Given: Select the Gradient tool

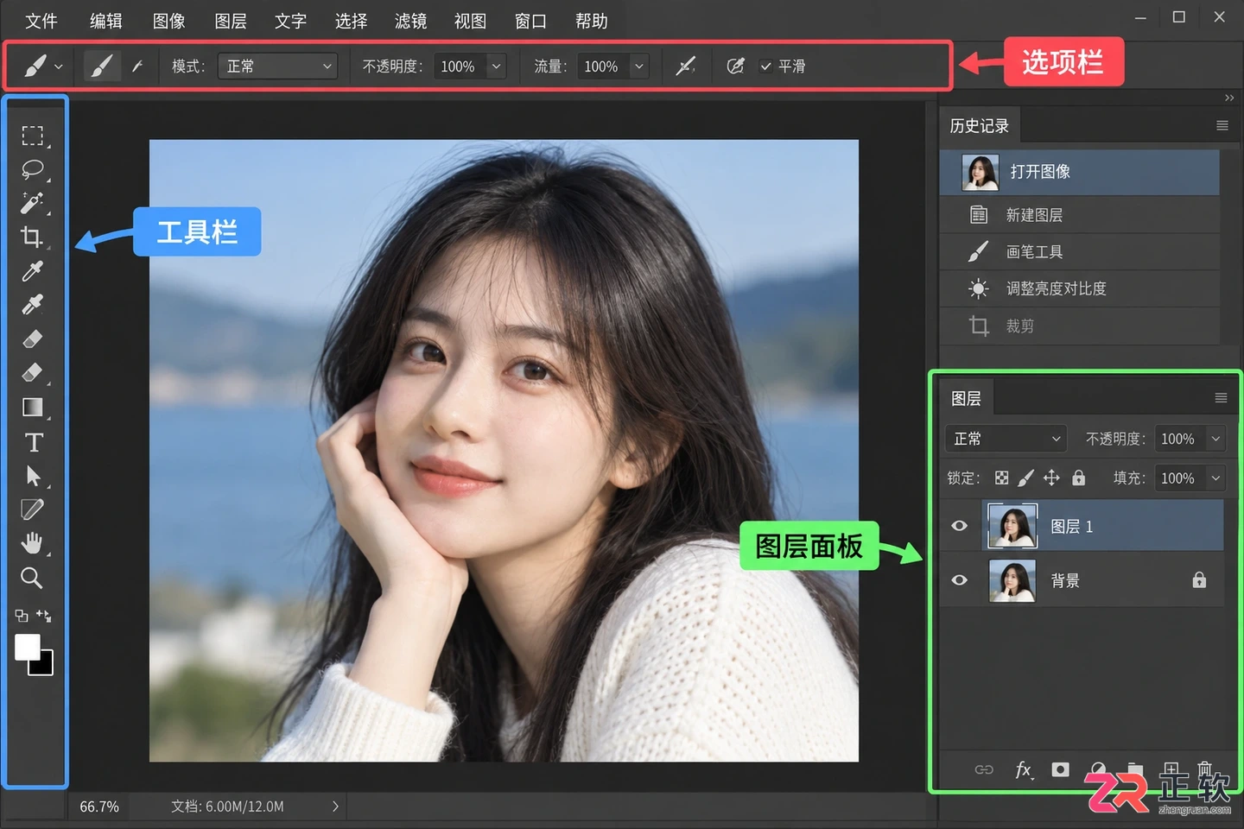Looking at the screenshot, I should 33,407.
